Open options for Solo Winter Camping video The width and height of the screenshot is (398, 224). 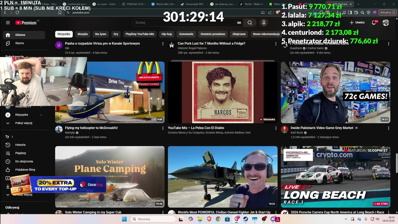pos(163,212)
